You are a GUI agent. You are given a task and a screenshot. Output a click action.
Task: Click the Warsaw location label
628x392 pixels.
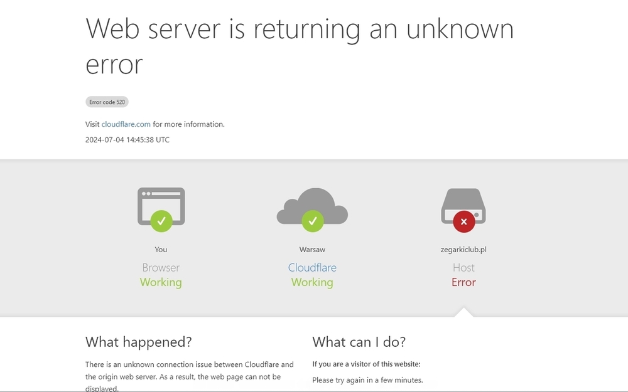[312, 250]
